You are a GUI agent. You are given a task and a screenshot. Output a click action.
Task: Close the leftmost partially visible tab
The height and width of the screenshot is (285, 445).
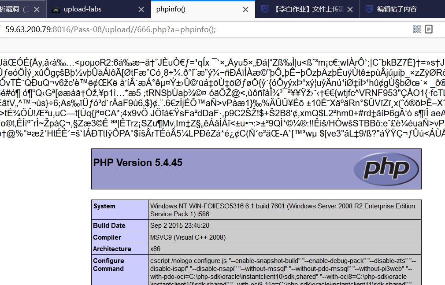[37, 10]
